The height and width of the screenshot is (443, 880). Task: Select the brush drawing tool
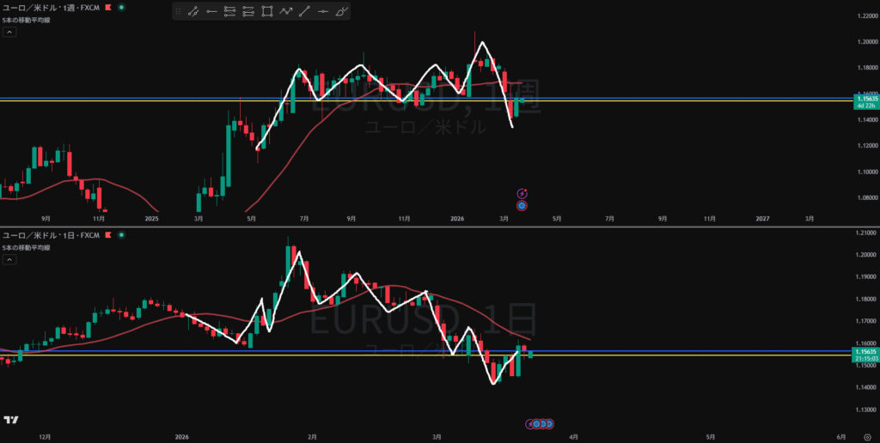pyautogui.click(x=342, y=12)
